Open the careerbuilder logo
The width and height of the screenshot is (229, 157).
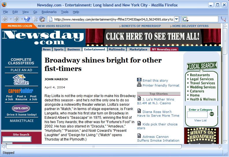click(x=21, y=91)
